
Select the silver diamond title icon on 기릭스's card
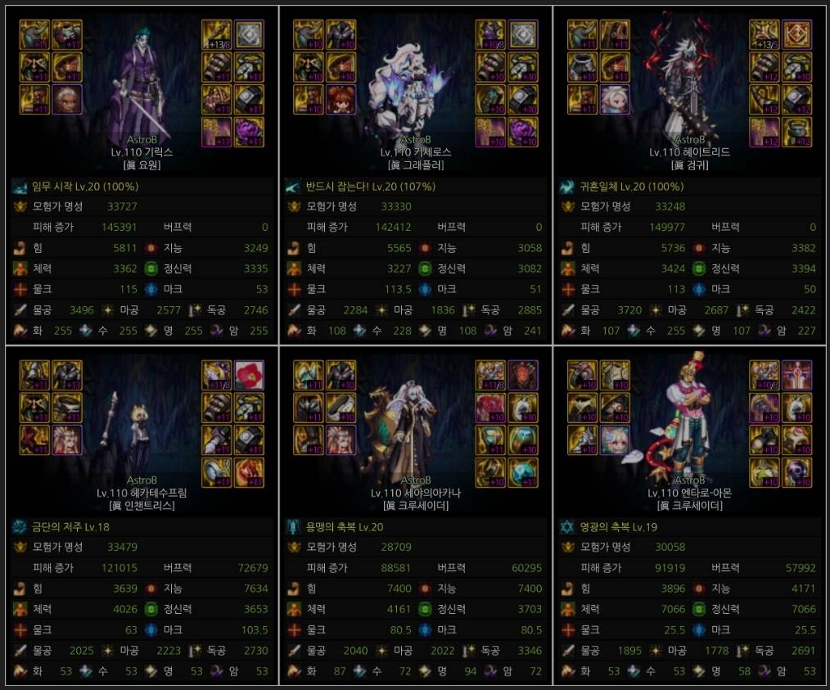(249, 34)
